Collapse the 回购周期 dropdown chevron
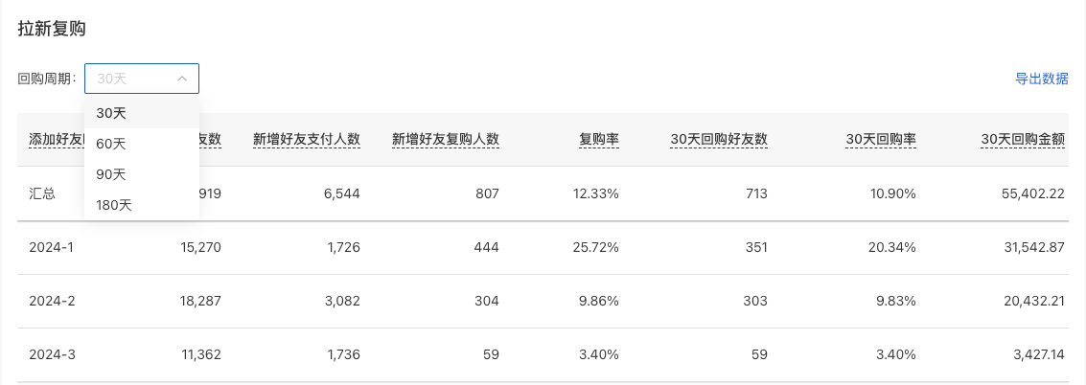This screenshot has height=385, width=1086. point(182,79)
